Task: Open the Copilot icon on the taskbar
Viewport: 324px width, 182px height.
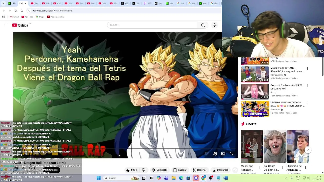Action: 159,178
